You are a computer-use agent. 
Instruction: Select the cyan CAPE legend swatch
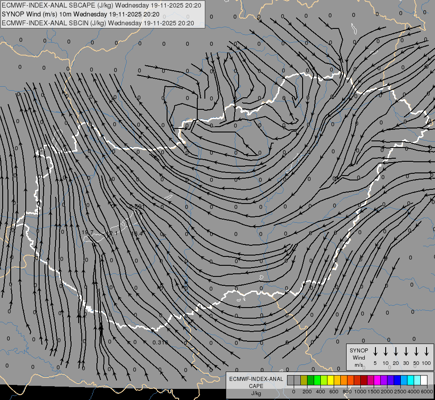(x=411, y=380)
